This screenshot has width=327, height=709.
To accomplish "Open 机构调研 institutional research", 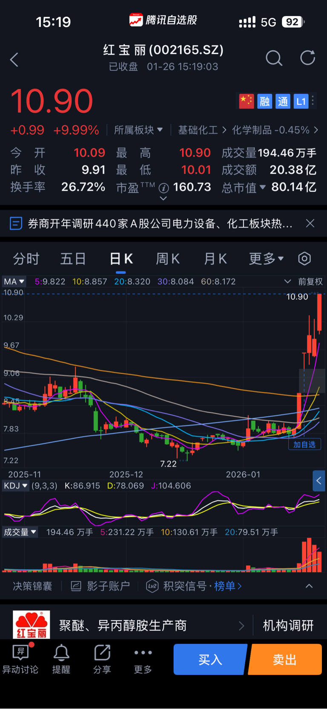I will pyautogui.click(x=288, y=625).
